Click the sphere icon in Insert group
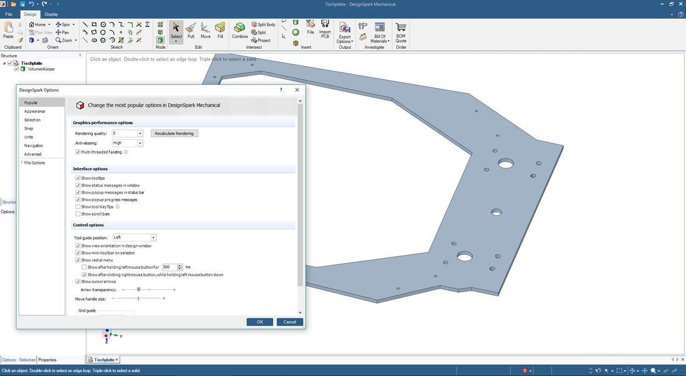686x376 pixels. (296, 32)
